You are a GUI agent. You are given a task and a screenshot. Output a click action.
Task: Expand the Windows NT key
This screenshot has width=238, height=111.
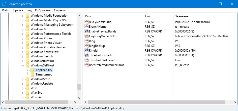click(23, 29)
